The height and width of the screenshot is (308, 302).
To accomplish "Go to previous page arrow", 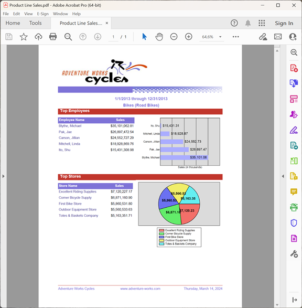I will tap(83, 37).
